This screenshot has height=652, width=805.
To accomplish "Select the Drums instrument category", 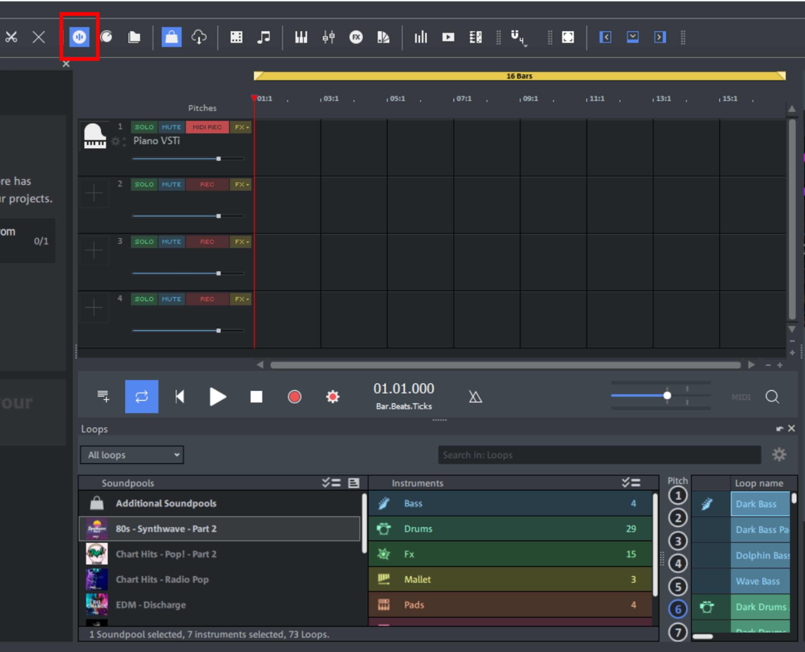I will [418, 528].
